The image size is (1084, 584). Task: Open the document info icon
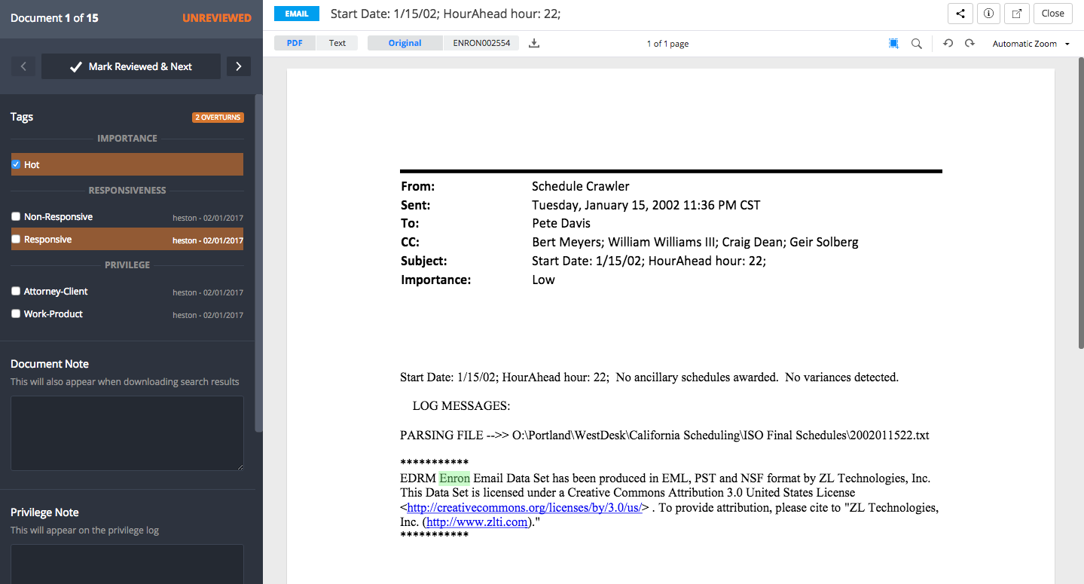pyautogui.click(x=988, y=14)
